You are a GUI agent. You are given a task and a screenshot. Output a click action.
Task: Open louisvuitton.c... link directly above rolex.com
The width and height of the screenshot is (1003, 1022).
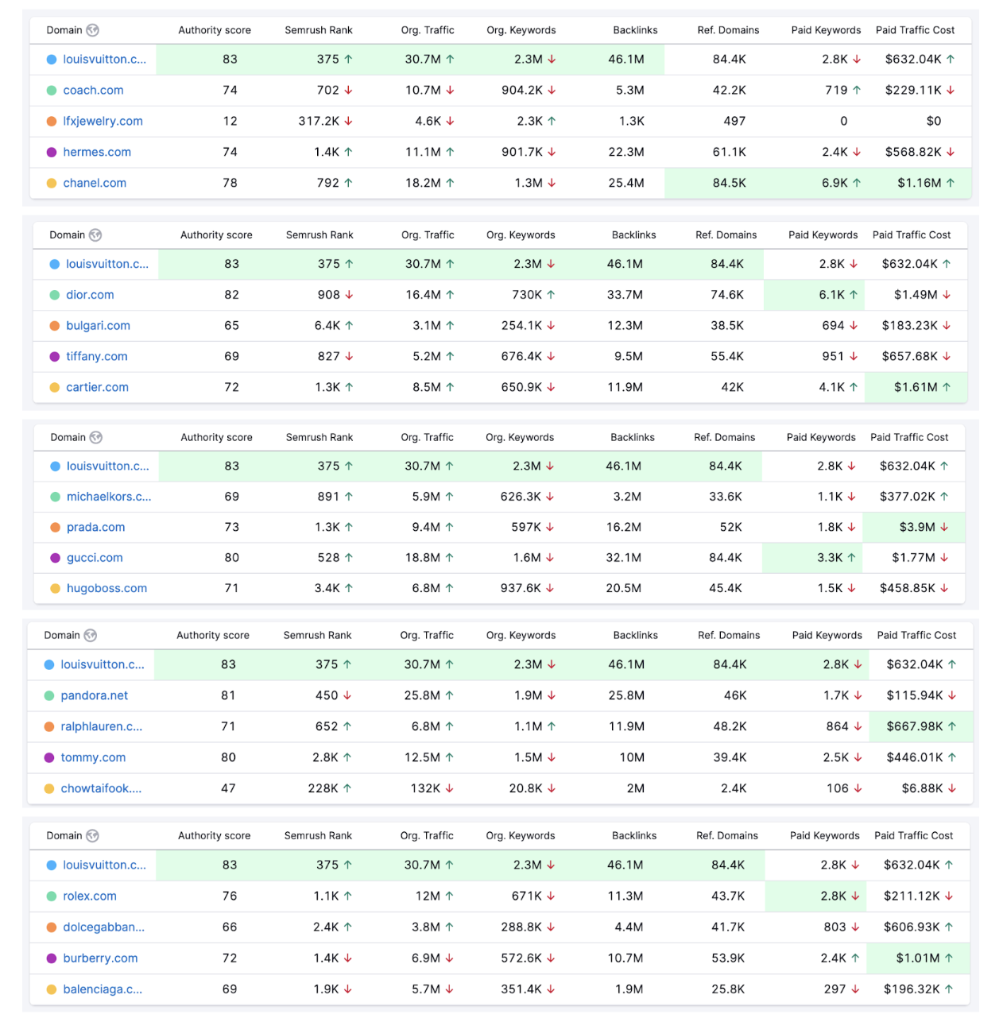pyautogui.click(x=104, y=865)
